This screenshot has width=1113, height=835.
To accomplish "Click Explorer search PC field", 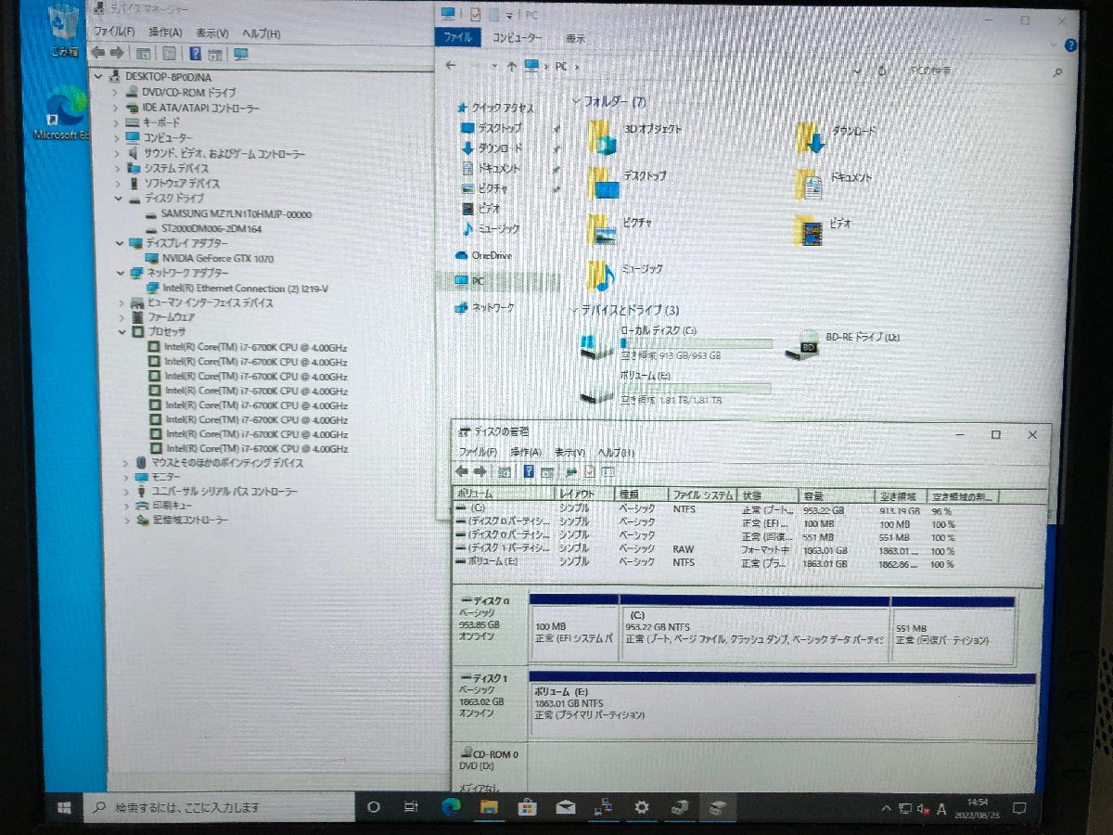I will click(983, 71).
